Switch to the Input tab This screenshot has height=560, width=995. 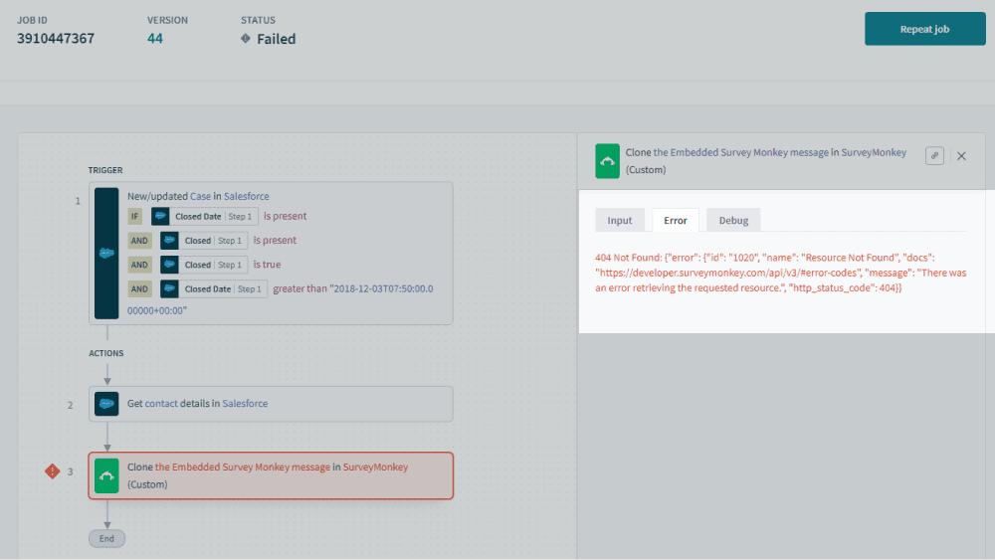619,220
